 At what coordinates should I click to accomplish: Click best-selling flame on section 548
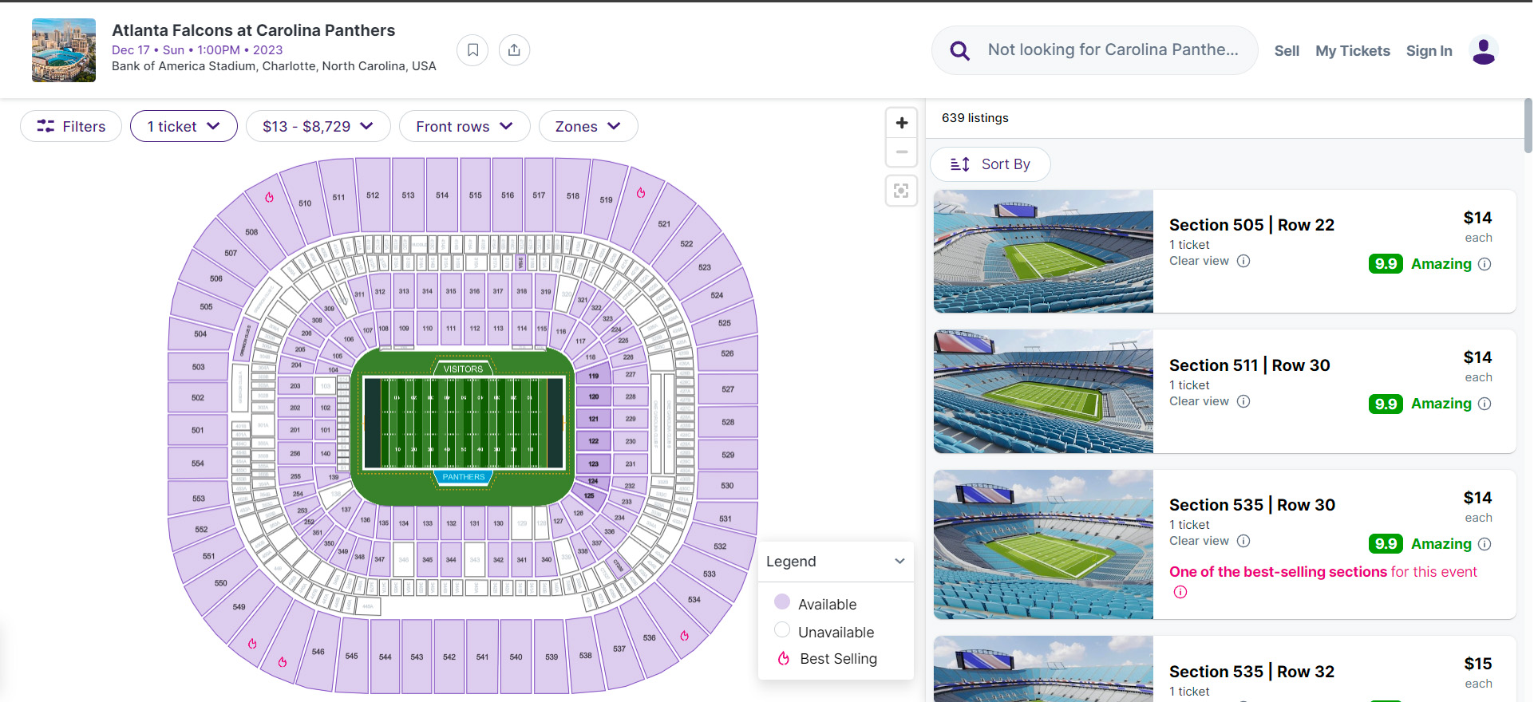252,644
